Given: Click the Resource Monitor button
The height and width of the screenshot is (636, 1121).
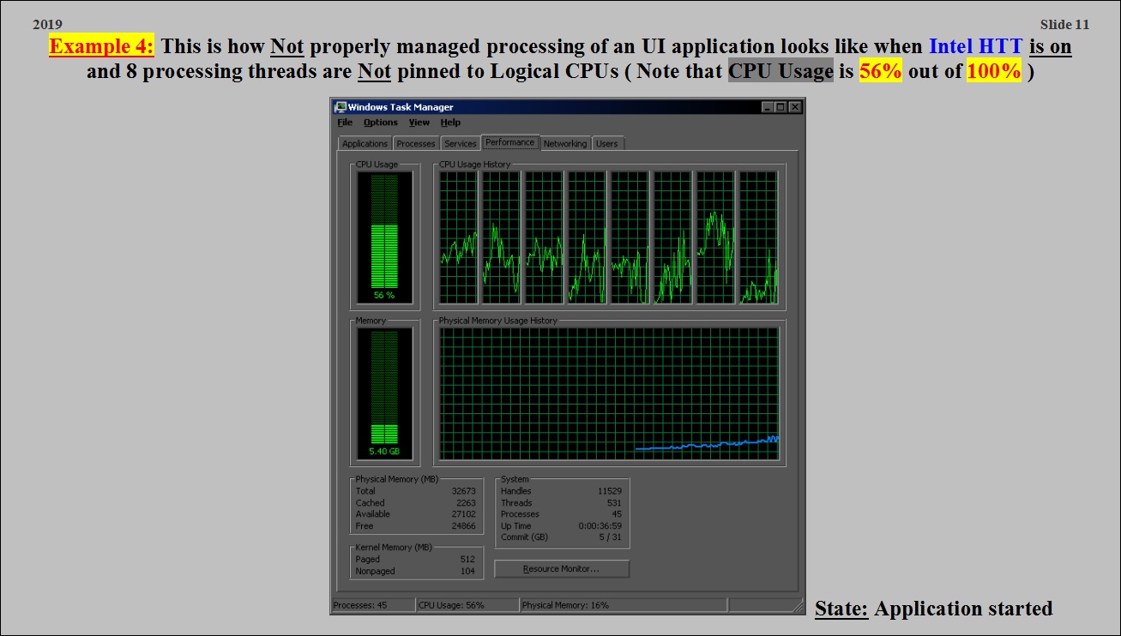Looking at the screenshot, I should (562, 569).
